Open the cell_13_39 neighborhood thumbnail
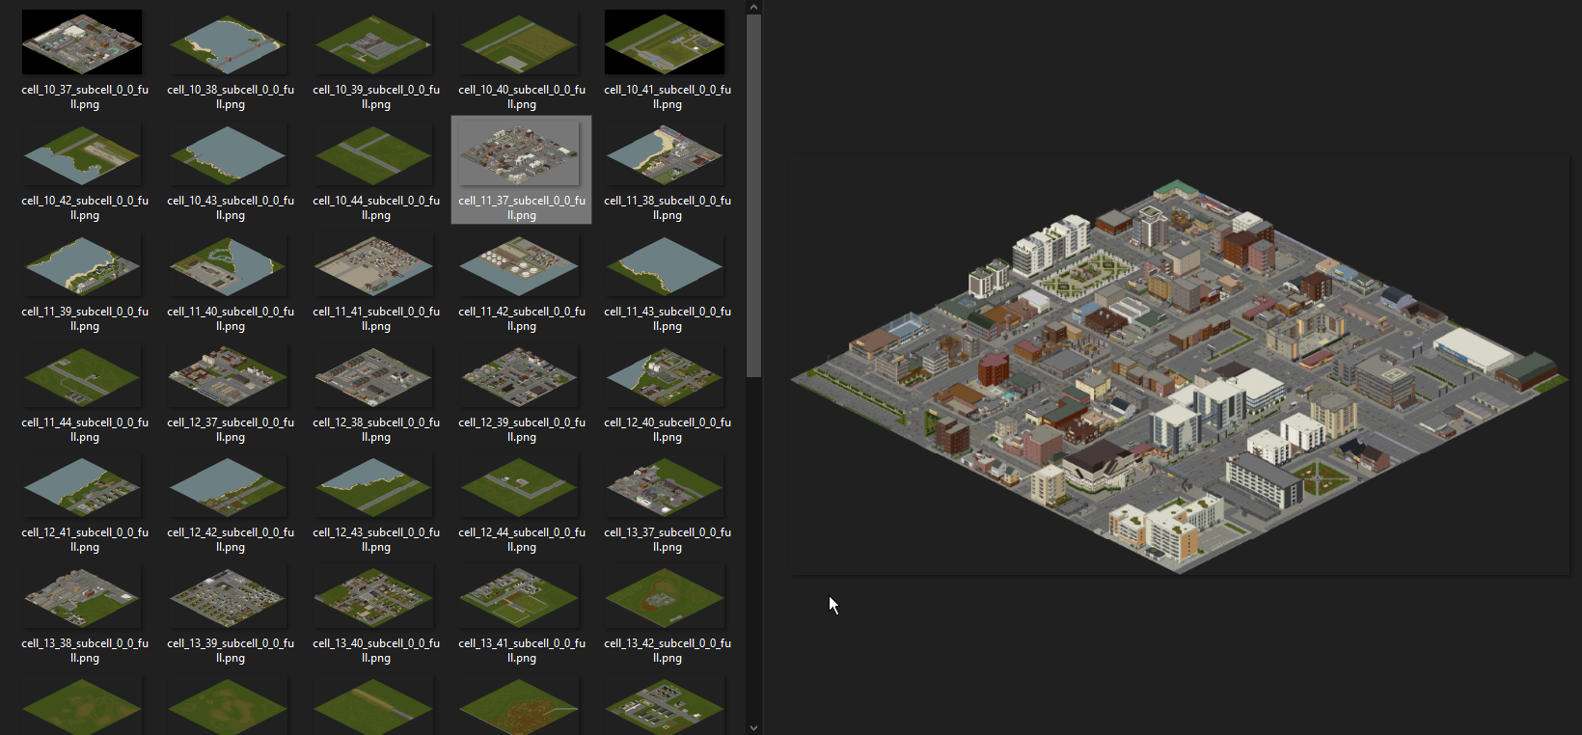Viewport: 1582px width, 735px height. tap(228, 597)
